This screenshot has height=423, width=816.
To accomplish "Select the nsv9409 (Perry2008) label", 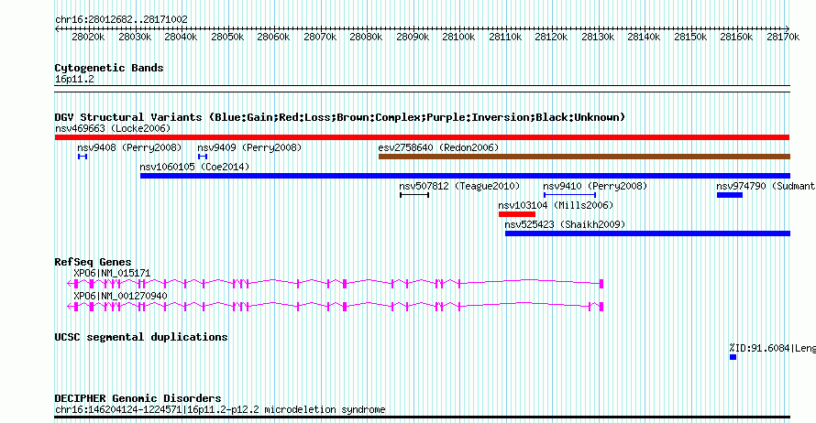I will (x=249, y=147).
